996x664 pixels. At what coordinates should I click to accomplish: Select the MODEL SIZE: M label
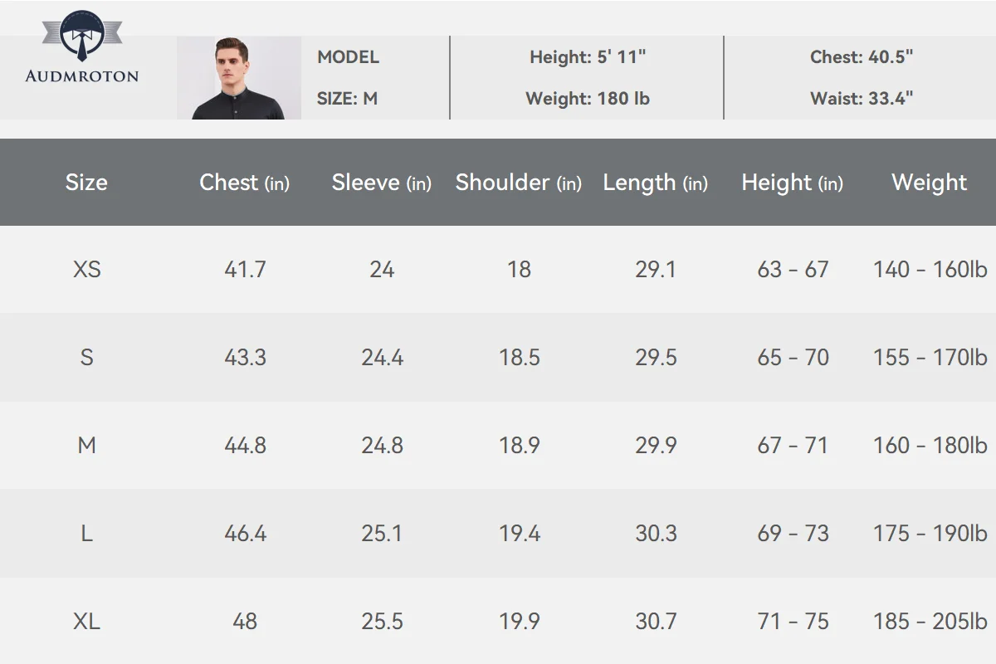(x=348, y=78)
